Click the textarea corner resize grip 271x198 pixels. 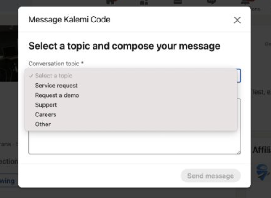click(239, 152)
